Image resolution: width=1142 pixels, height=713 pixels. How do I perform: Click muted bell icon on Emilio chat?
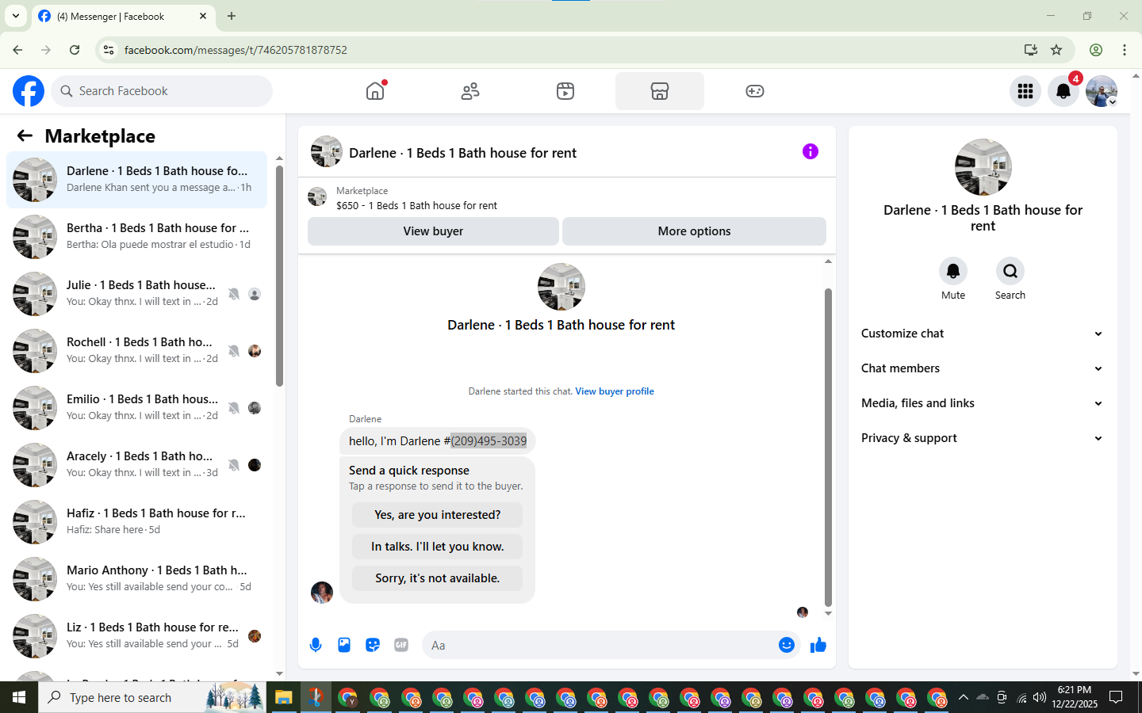(234, 408)
